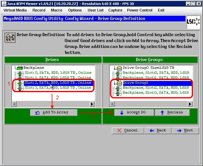Proceed with the Next button
The image size is (203, 166).
coord(186,130)
